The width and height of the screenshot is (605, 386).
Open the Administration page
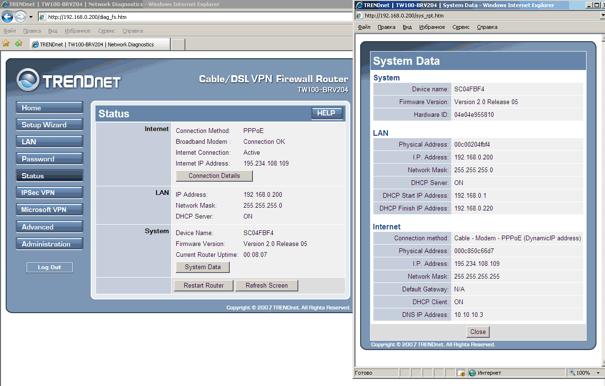click(50, 244)
